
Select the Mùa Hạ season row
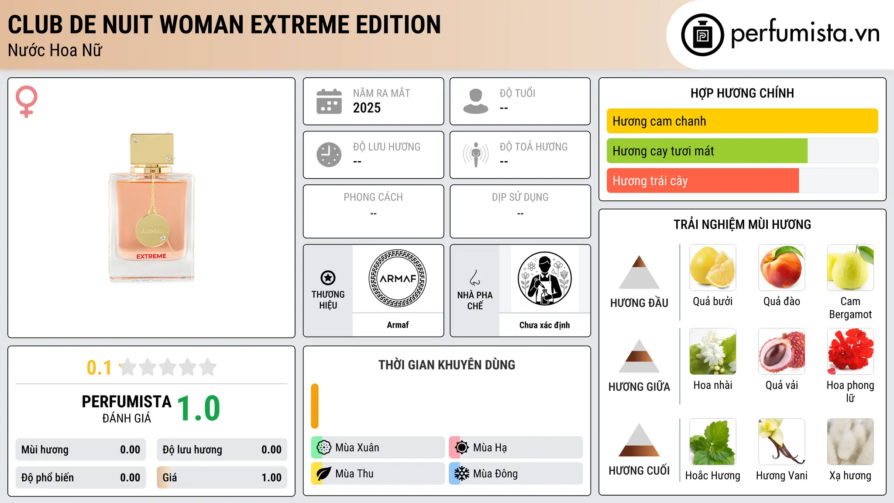pyautogui.click(x=516, y=448)
